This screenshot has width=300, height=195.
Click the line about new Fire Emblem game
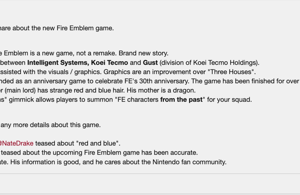pos(57,28)
